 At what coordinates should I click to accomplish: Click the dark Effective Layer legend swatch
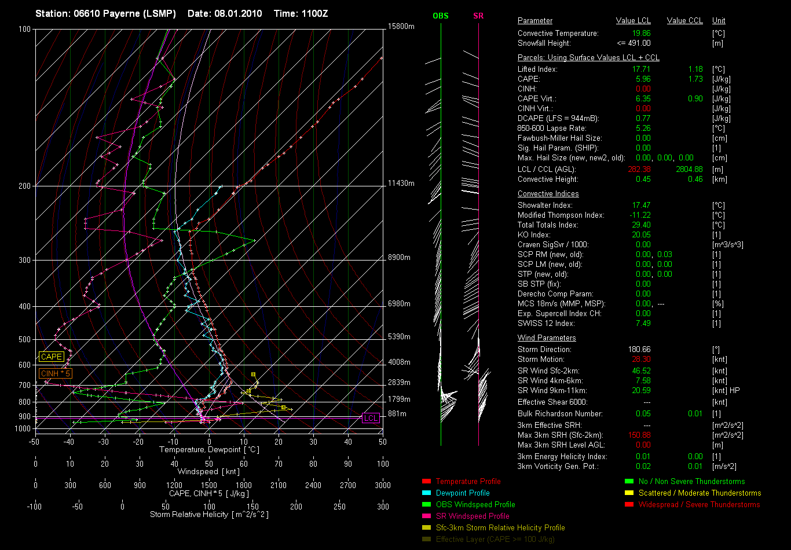pos(426,540)
